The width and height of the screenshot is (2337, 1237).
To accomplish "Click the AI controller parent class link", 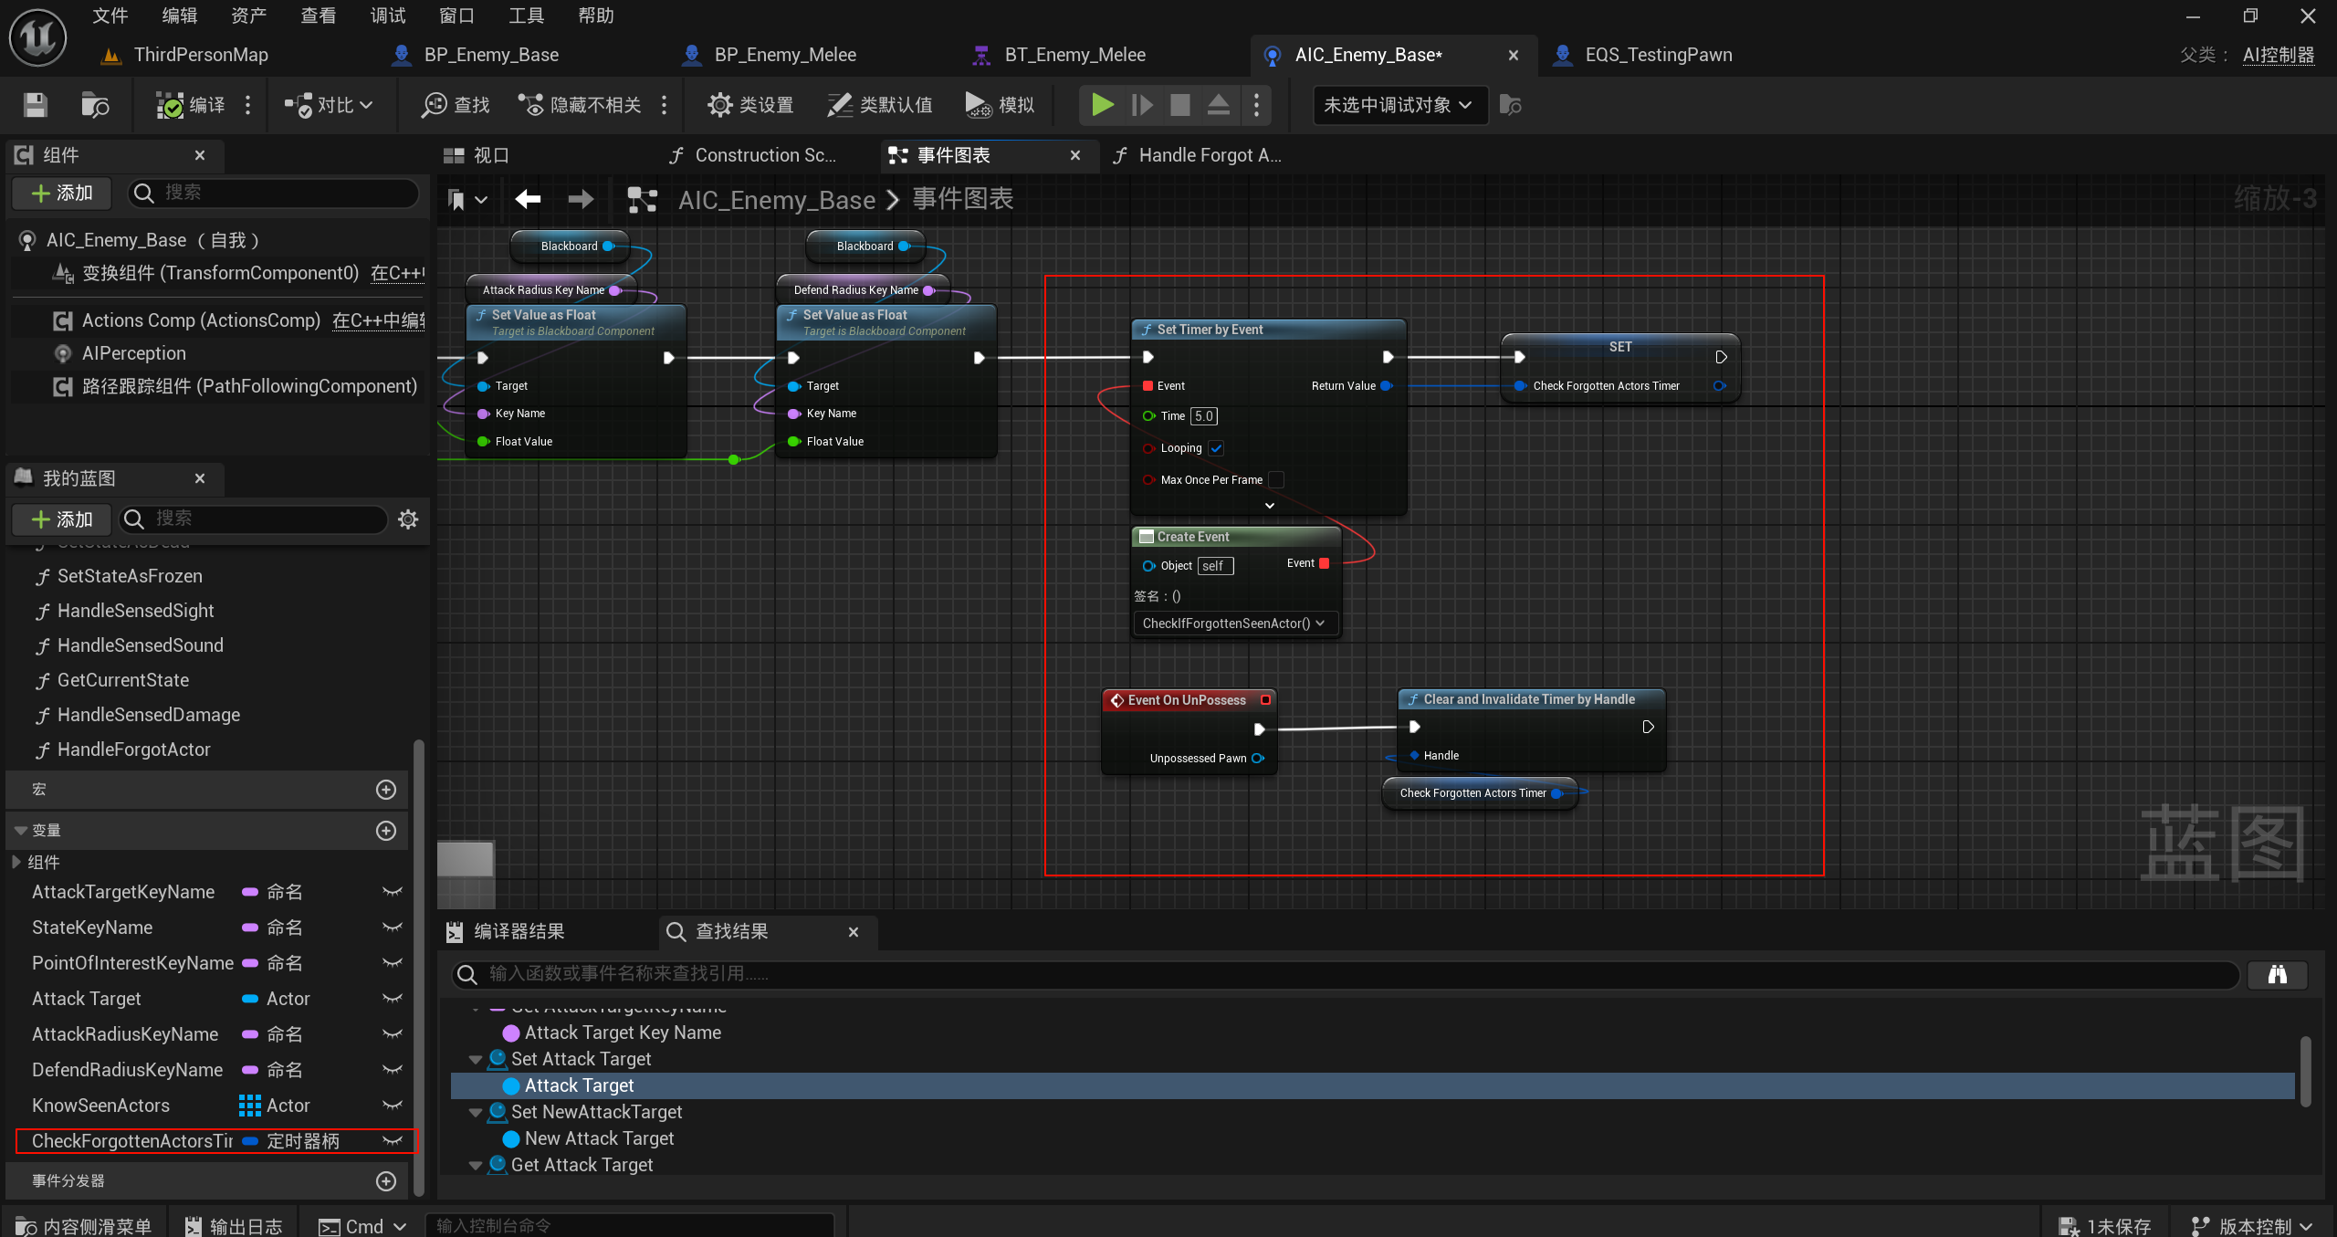I will (x=2278, y=55).
